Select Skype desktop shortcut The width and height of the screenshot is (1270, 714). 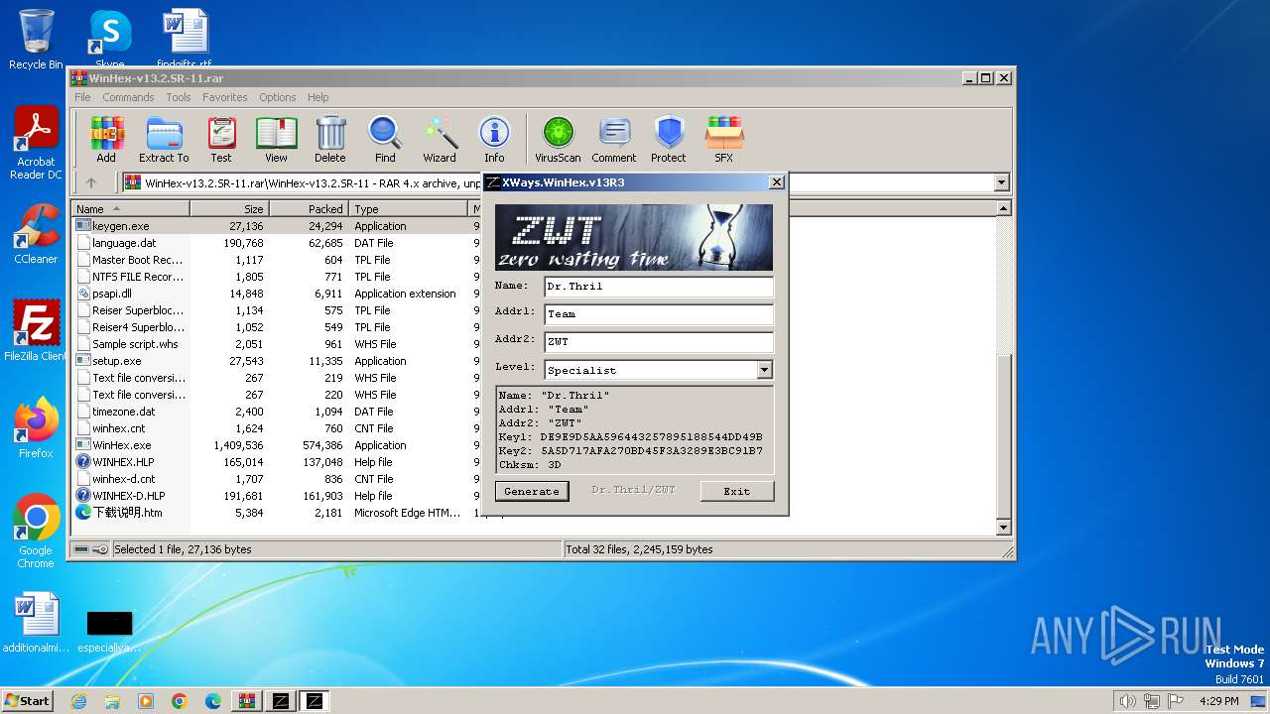(x=110, y=40)
